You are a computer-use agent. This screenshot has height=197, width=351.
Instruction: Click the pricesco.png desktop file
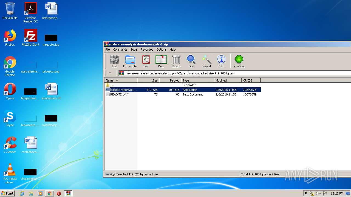51,66
